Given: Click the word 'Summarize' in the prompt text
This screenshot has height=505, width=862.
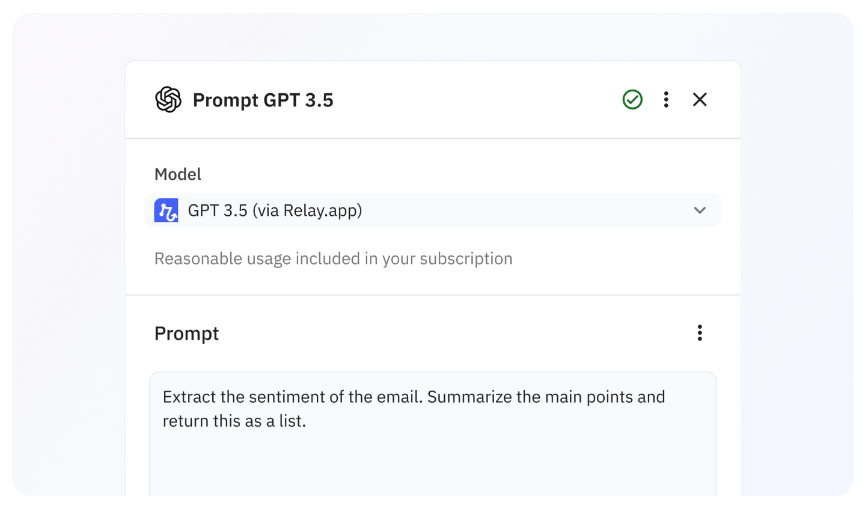Looking at the screenshot, I should tap(472, 397).
